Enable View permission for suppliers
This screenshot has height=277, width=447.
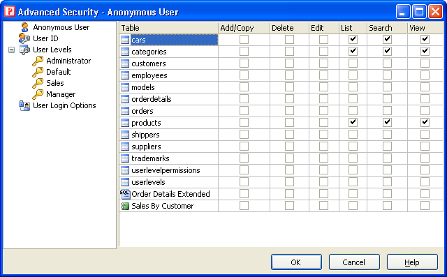[425, 147]
